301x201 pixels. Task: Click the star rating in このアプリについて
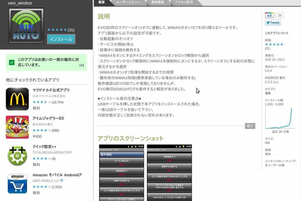274,44
